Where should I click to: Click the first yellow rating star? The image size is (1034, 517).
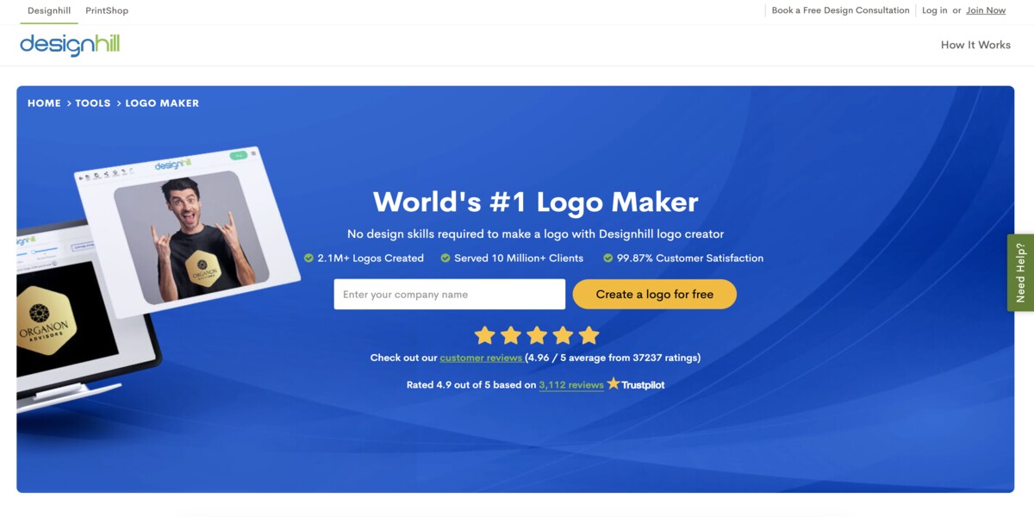485,335
